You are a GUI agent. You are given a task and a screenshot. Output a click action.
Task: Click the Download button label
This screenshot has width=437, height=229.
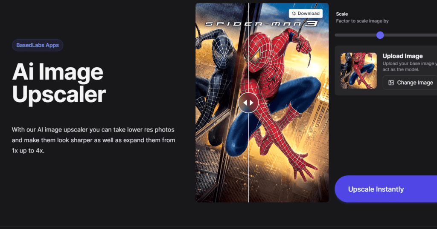point(309,13)
